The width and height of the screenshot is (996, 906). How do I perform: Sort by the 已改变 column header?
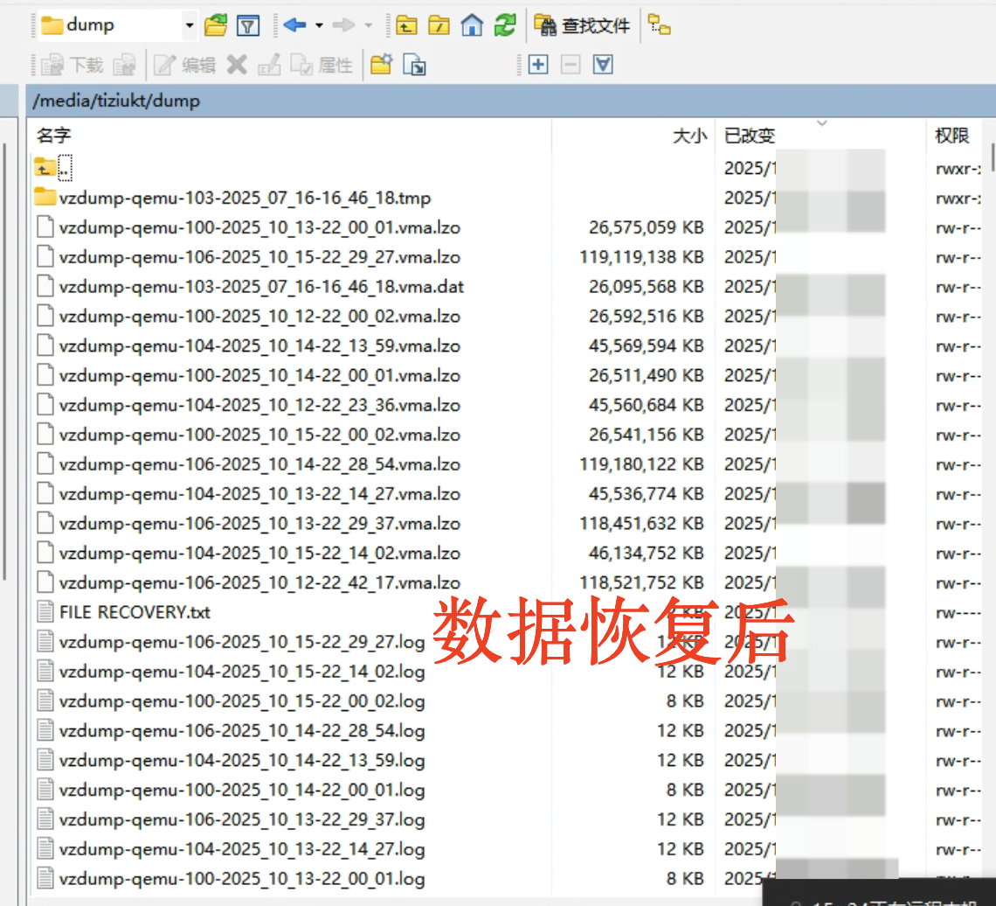point(749,136)
